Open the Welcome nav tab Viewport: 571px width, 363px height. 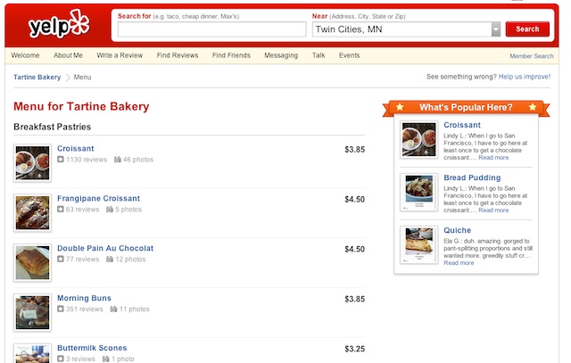pos(25,55)
